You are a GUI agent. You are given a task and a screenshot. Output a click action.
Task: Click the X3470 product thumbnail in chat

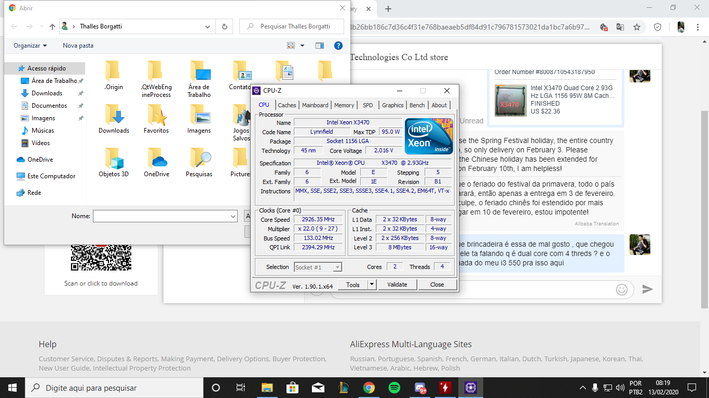[510, 101]
